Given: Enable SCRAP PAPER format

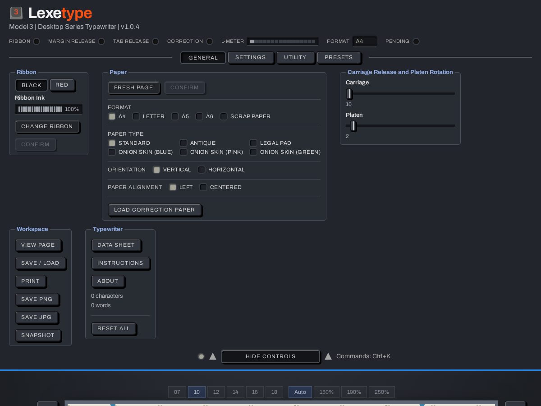Looking at the screenshot, I should [x=224, y=116].
